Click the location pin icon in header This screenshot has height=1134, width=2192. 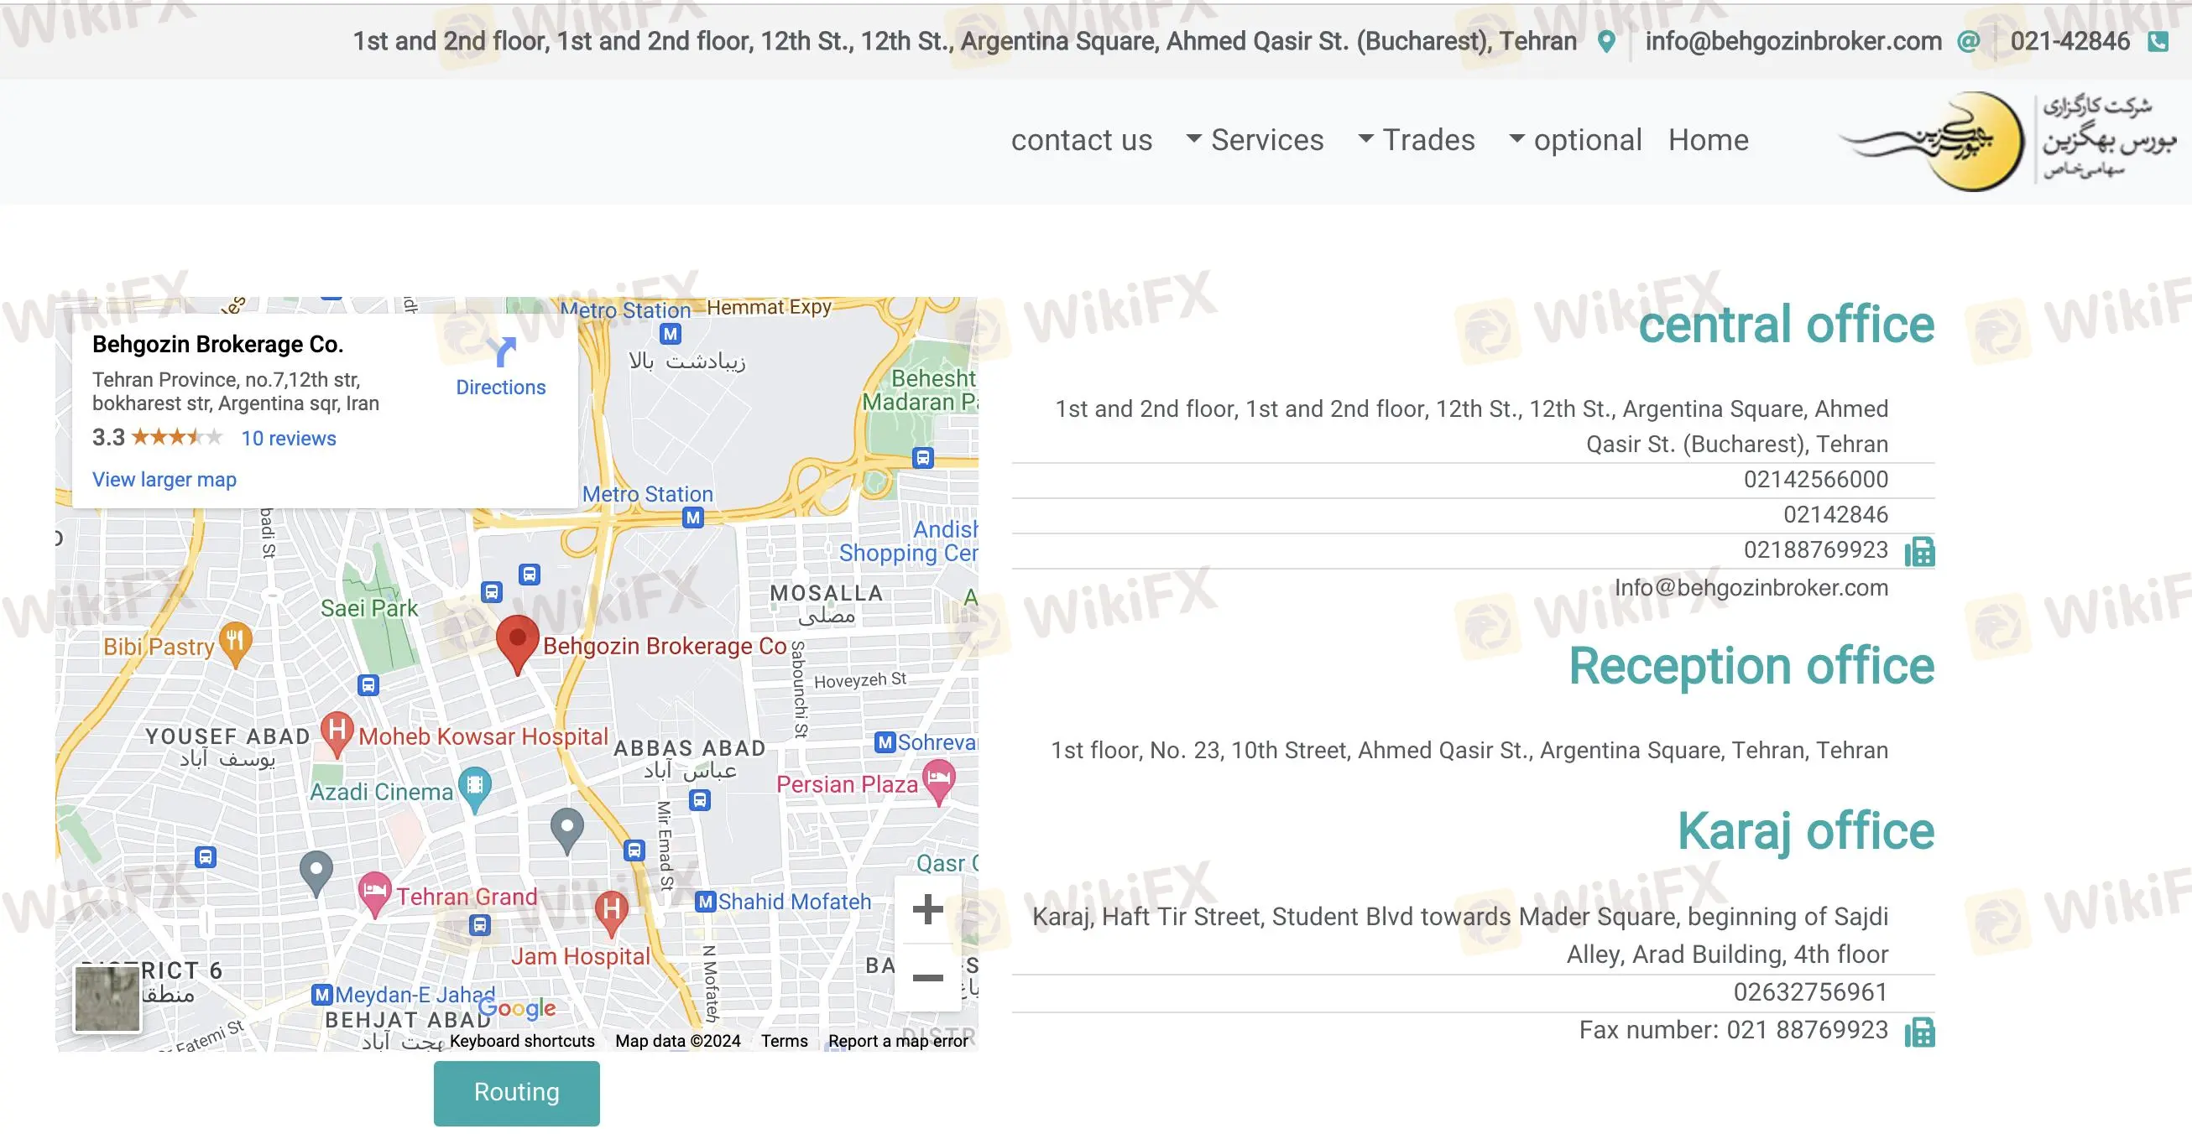(x=1605, y=42)
